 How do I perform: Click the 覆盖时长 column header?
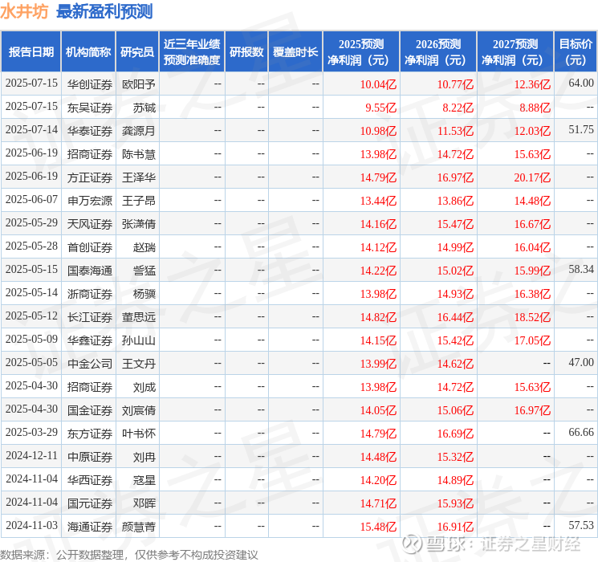(295, 51)
